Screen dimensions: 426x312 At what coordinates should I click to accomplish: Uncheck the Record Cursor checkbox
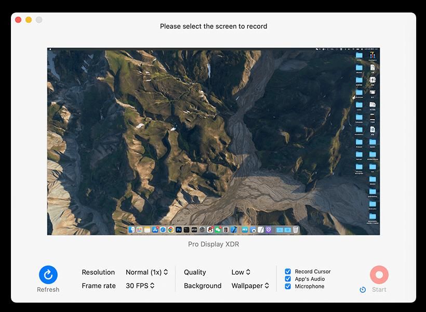(288, 271)
